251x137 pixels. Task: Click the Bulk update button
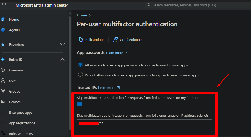coord(92,40)
